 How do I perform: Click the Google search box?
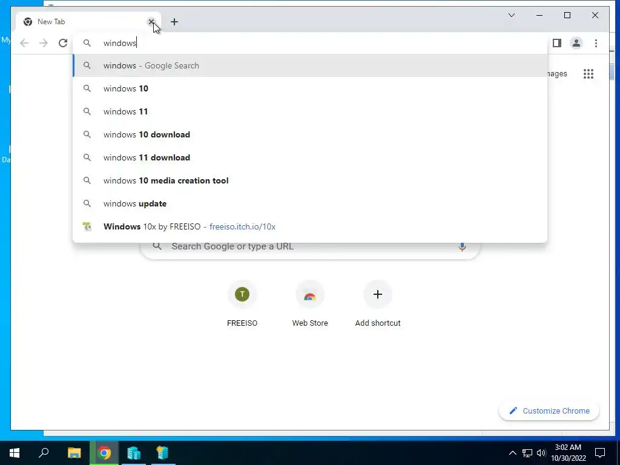(310, 247)
